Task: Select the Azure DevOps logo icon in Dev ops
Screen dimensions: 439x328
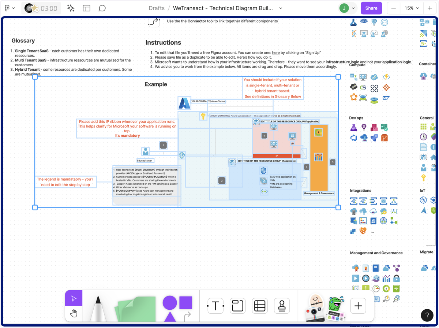Action: [x=353, y=138]
